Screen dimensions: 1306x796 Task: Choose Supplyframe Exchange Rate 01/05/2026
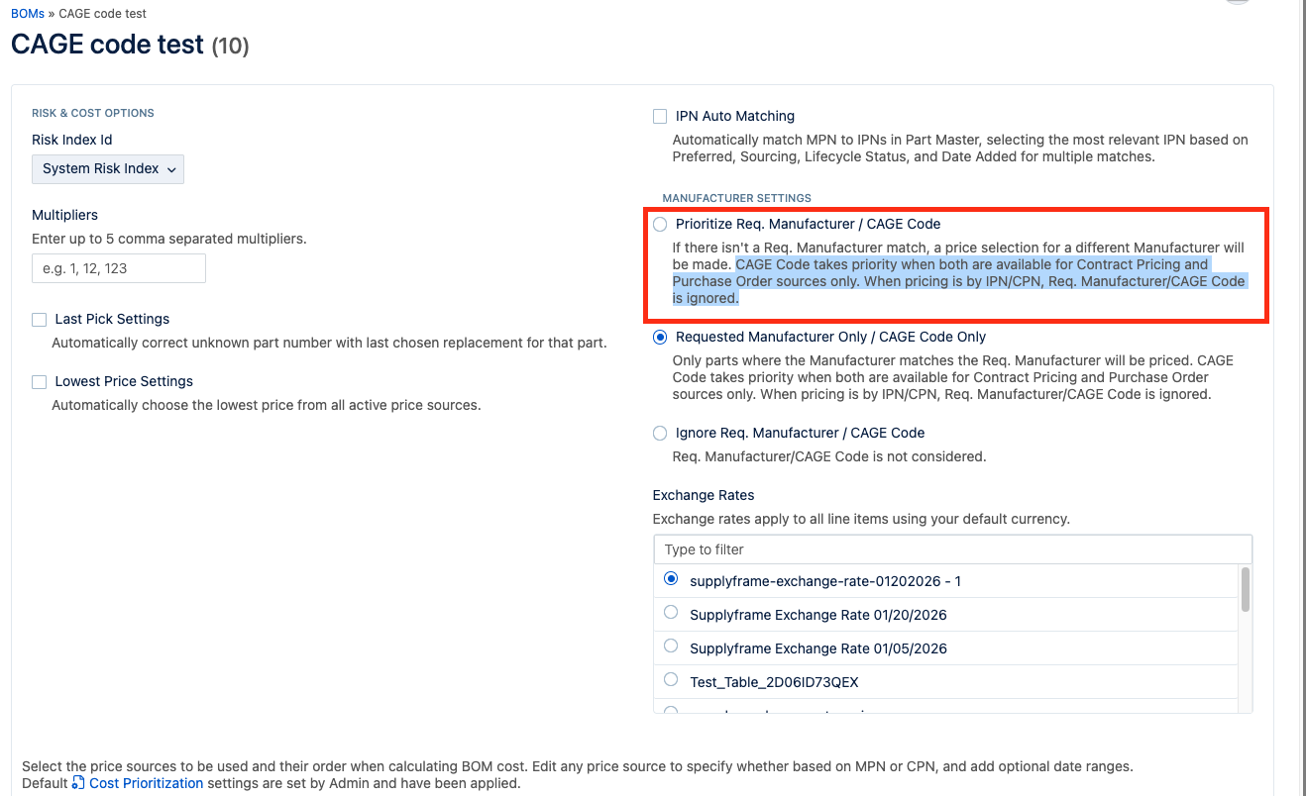671,647
